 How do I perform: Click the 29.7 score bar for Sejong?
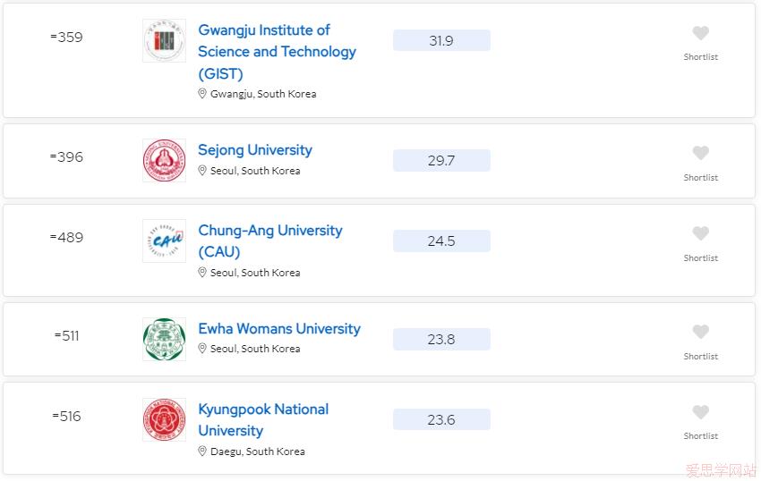[441, 161]
